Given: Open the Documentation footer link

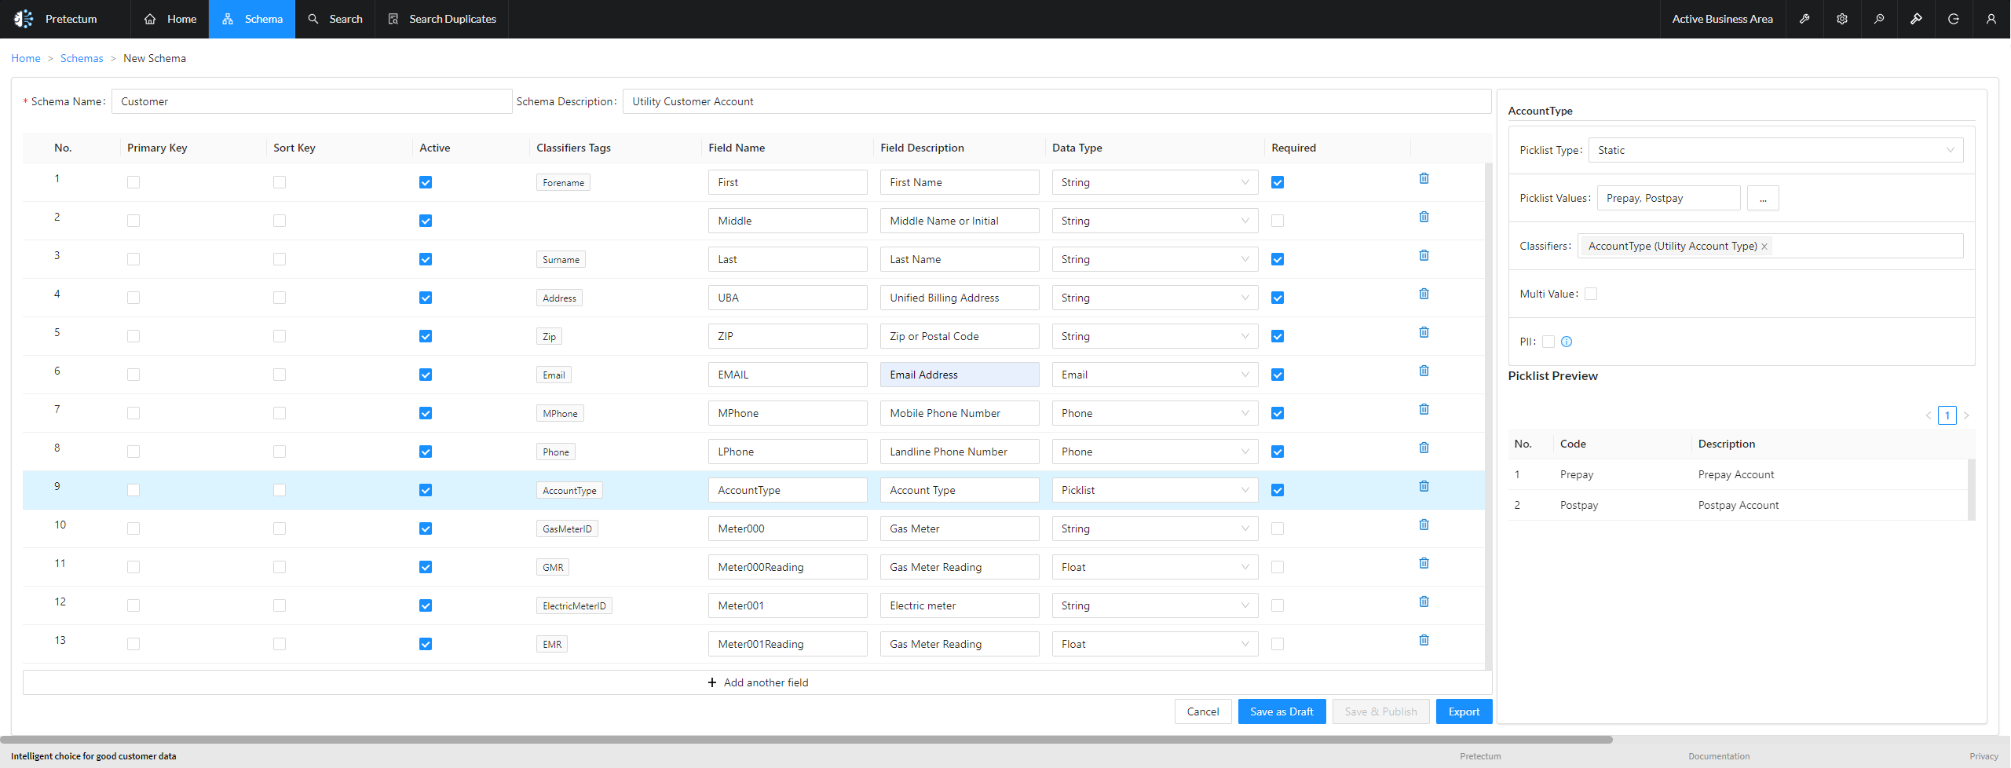Looking at the screenshot, I should pyautogui.click(x=1719, y=756).
